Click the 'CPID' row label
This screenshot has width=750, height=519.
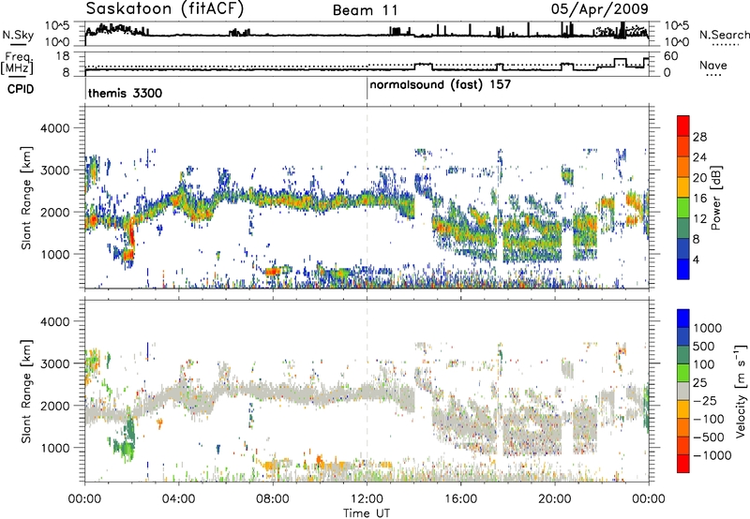21,89
